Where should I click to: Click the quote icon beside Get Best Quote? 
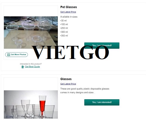click(23, 67)
